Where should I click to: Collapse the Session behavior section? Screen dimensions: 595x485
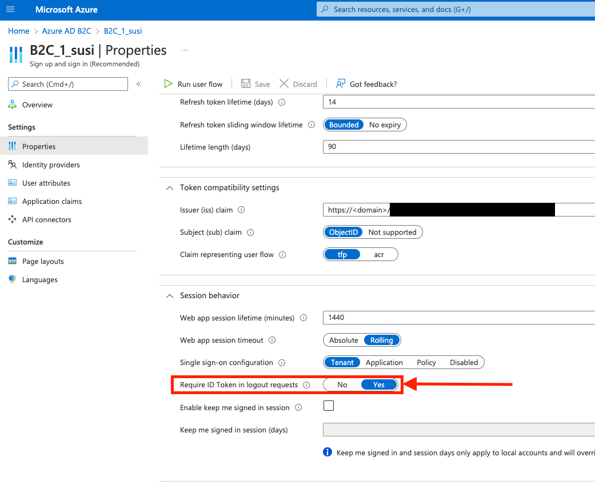[170, 296]
